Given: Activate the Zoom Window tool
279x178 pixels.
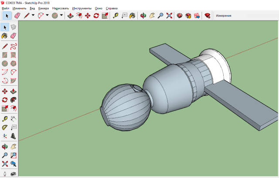Looking at the screenshot, I should coord(13,154).
